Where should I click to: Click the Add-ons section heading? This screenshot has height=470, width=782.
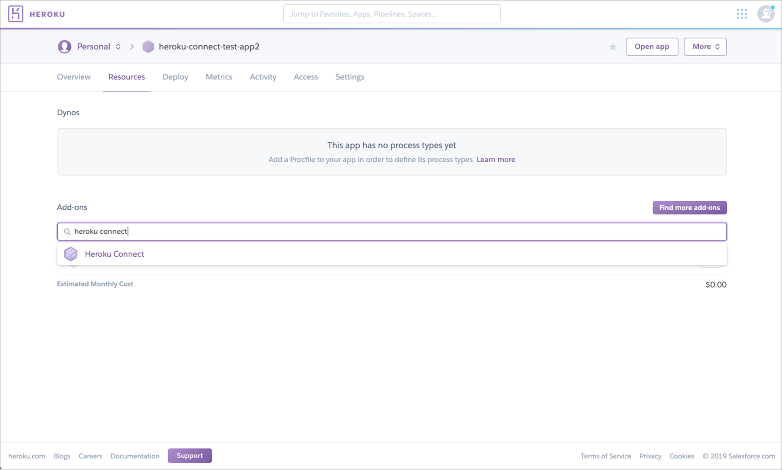click(72, 207)
